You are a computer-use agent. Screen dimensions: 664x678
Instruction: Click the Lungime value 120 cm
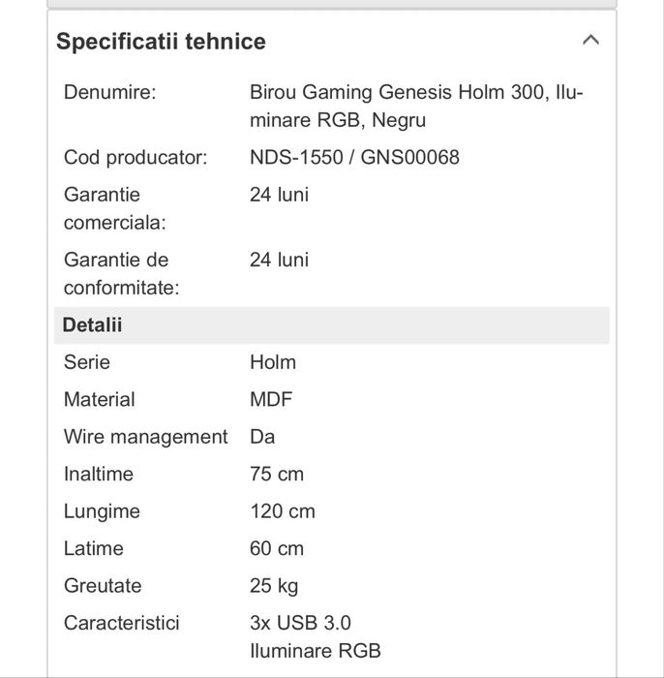(283, 511)
